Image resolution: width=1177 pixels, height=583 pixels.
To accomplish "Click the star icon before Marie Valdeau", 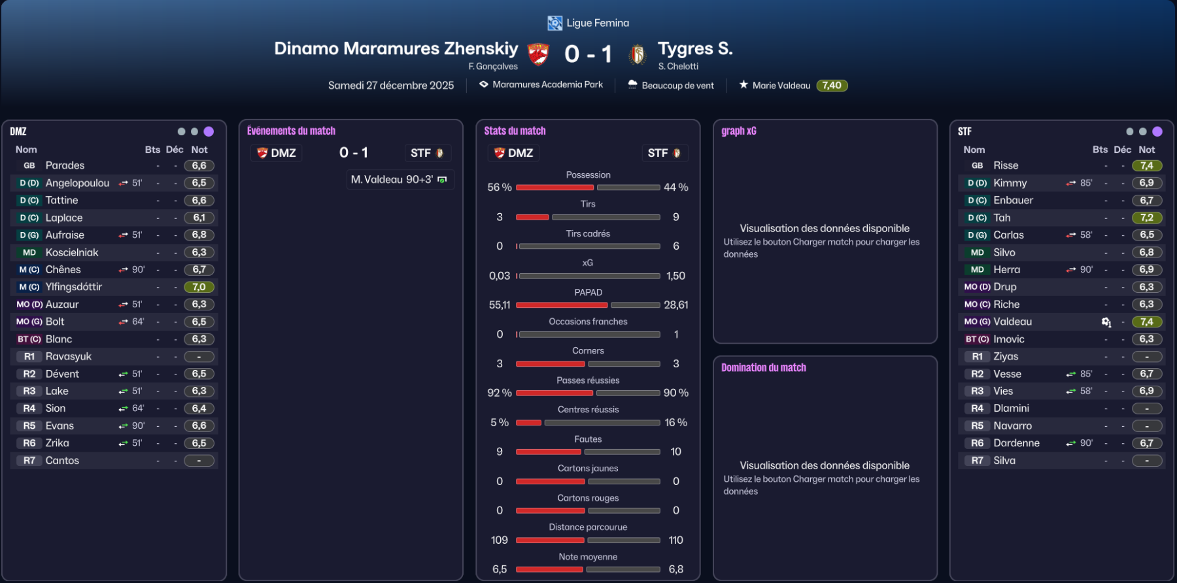I will click(x=743, y=85).
